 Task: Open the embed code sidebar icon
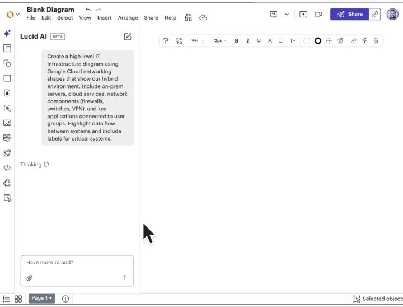pyautogui.click(x=7, y=168)
